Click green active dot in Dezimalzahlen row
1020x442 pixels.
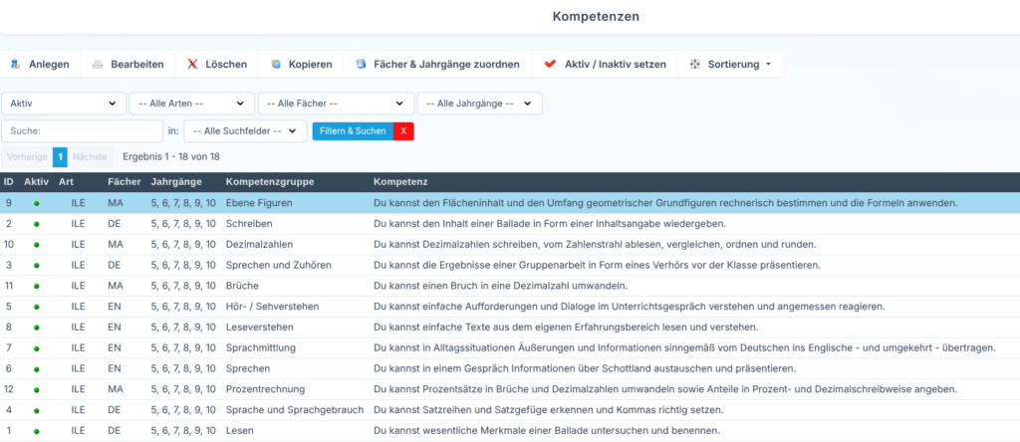click(37, 245)
